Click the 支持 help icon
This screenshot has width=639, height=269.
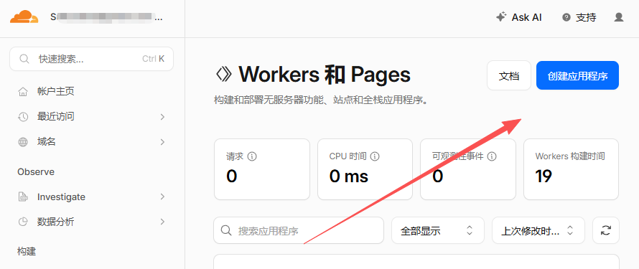click(x=566, y=17)
